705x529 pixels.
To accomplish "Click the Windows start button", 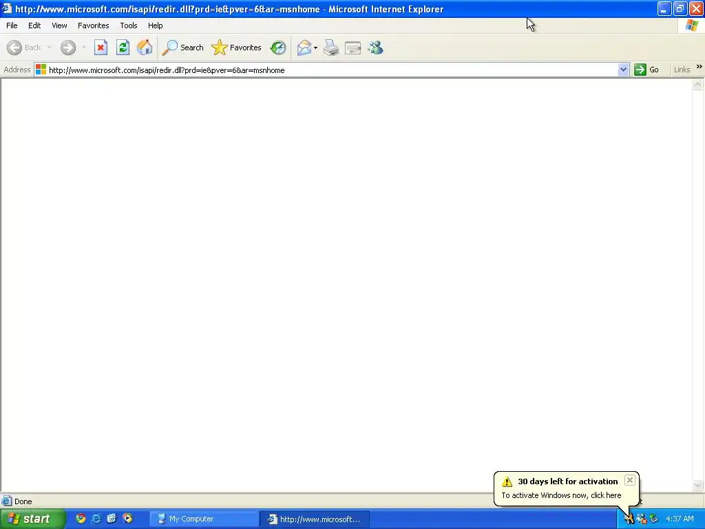I will [32, 519].
